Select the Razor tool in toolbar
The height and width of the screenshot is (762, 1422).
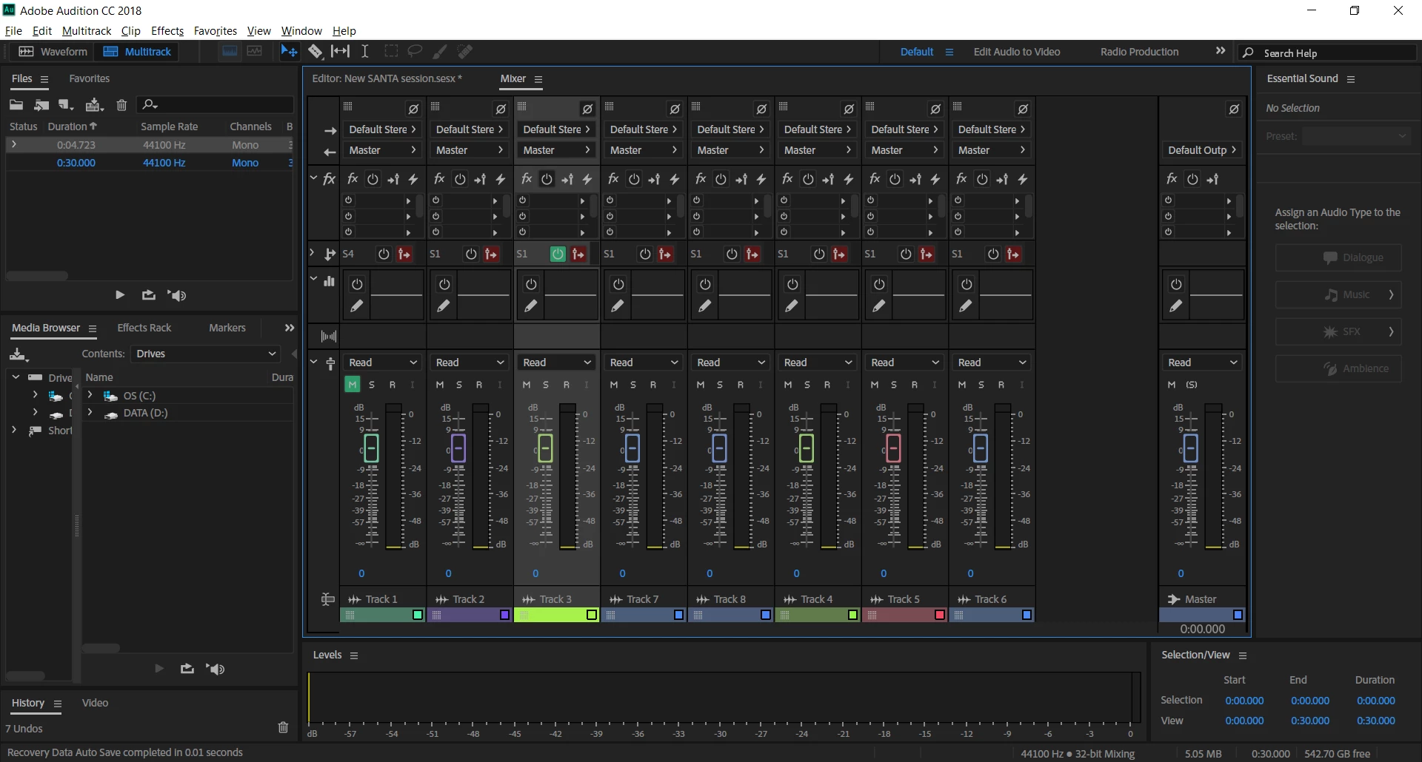tap(316, 51)
